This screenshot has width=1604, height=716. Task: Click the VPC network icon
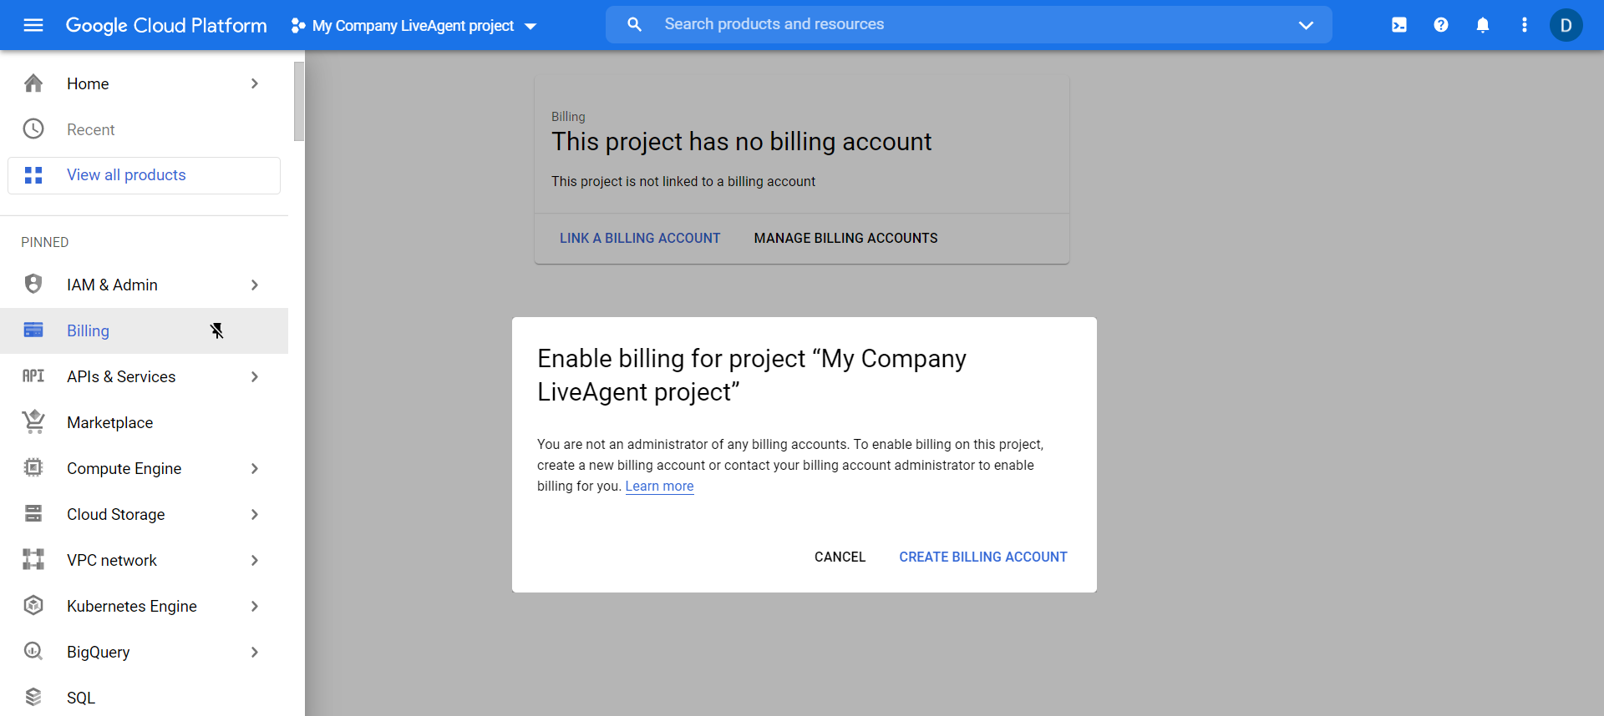click(x=33, y=560)
